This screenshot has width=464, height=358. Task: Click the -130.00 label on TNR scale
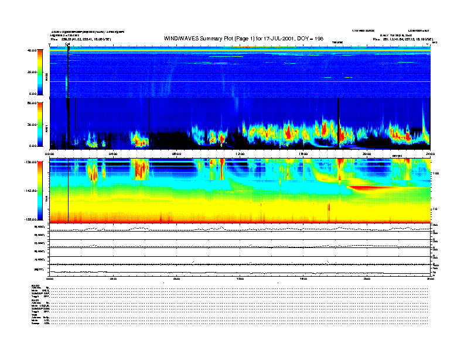pos(30,162)
